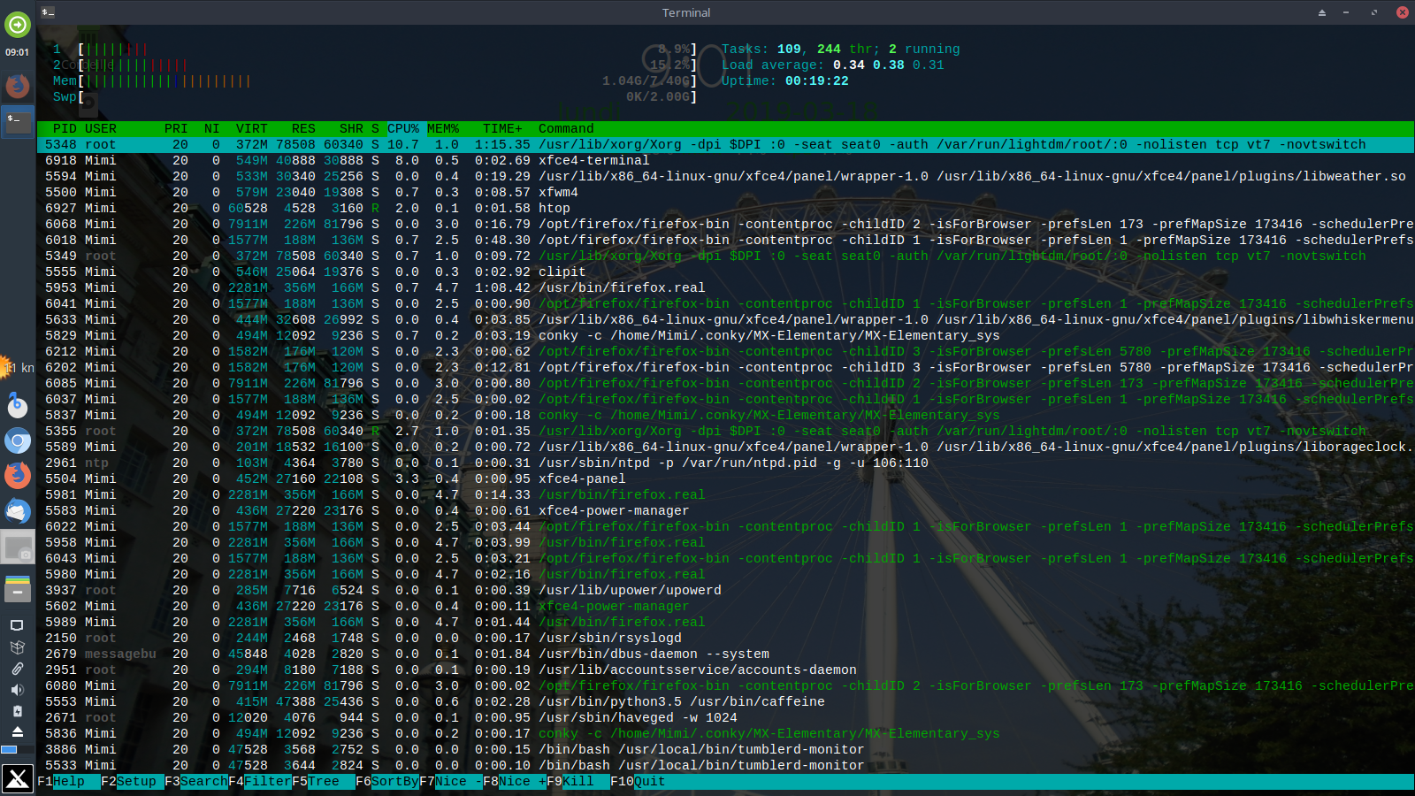Sort processes by the PID column header
The image size is (1415, 796).
tap(65, 129)
